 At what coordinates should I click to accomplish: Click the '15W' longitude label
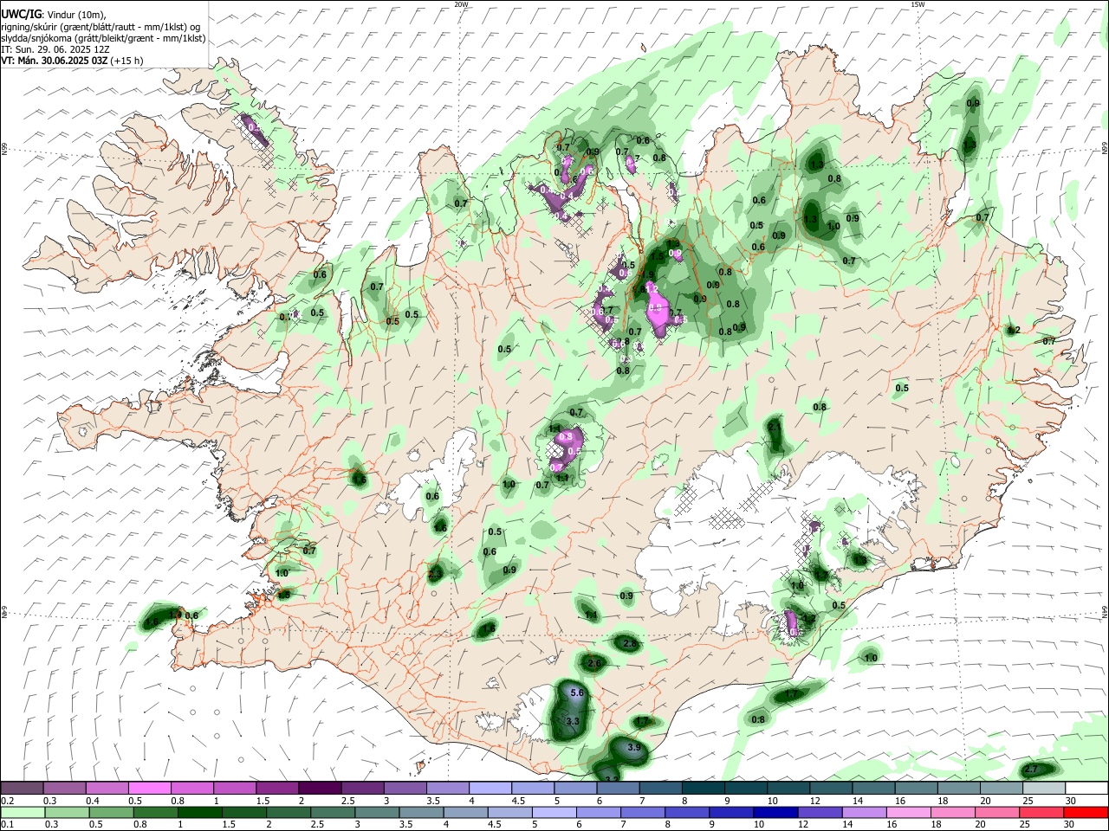pyautogui.click(x=918, y=4)
